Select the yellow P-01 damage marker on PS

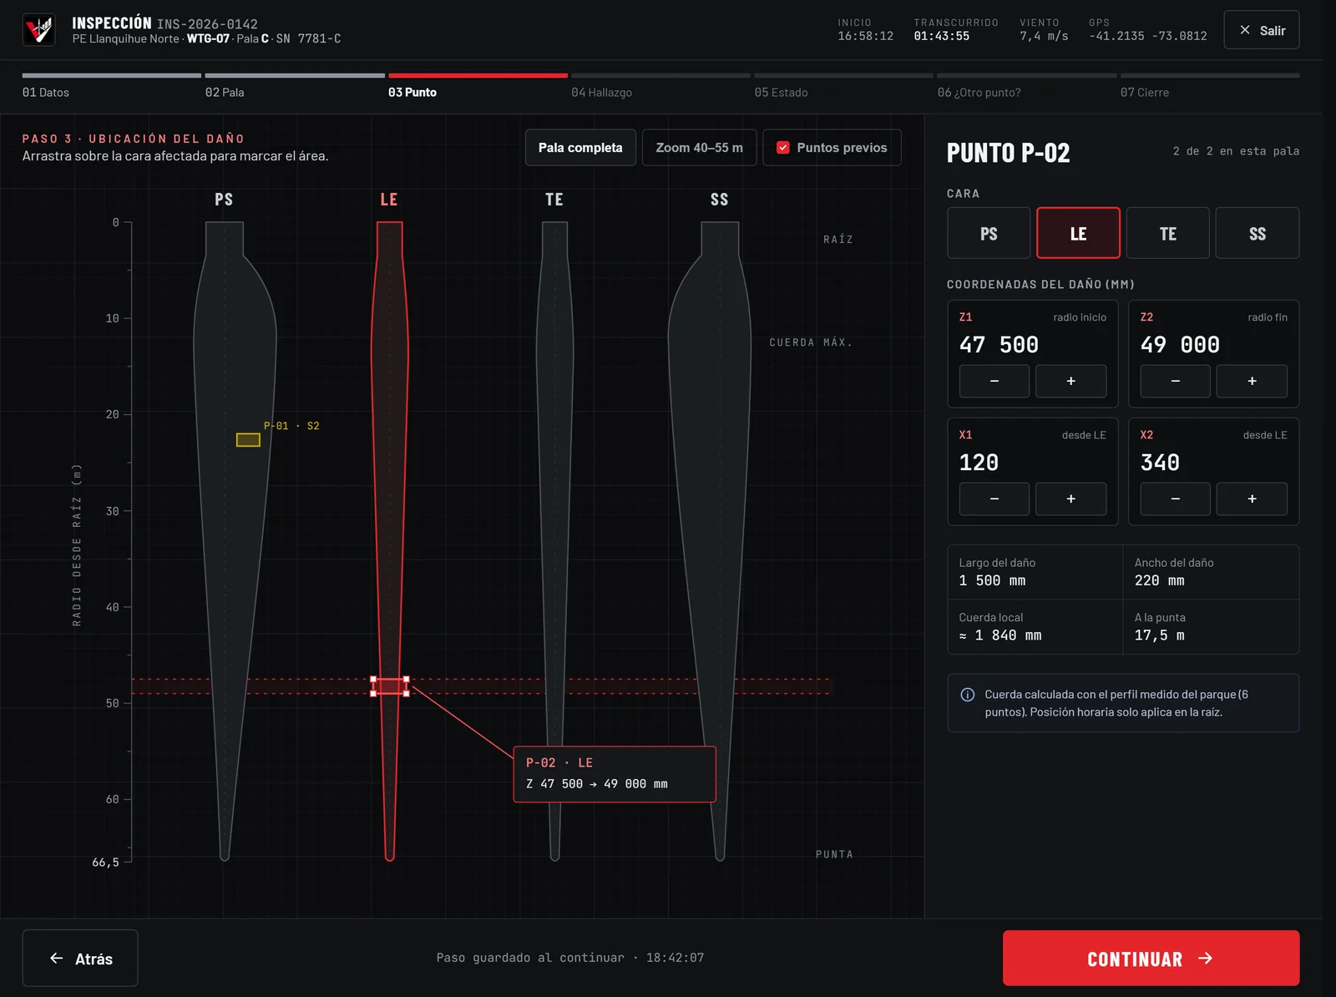[248, 440]
